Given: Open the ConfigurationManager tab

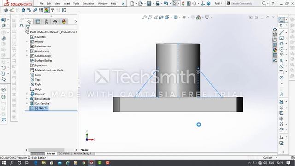Looking at the screenshot, I should 47,22.
